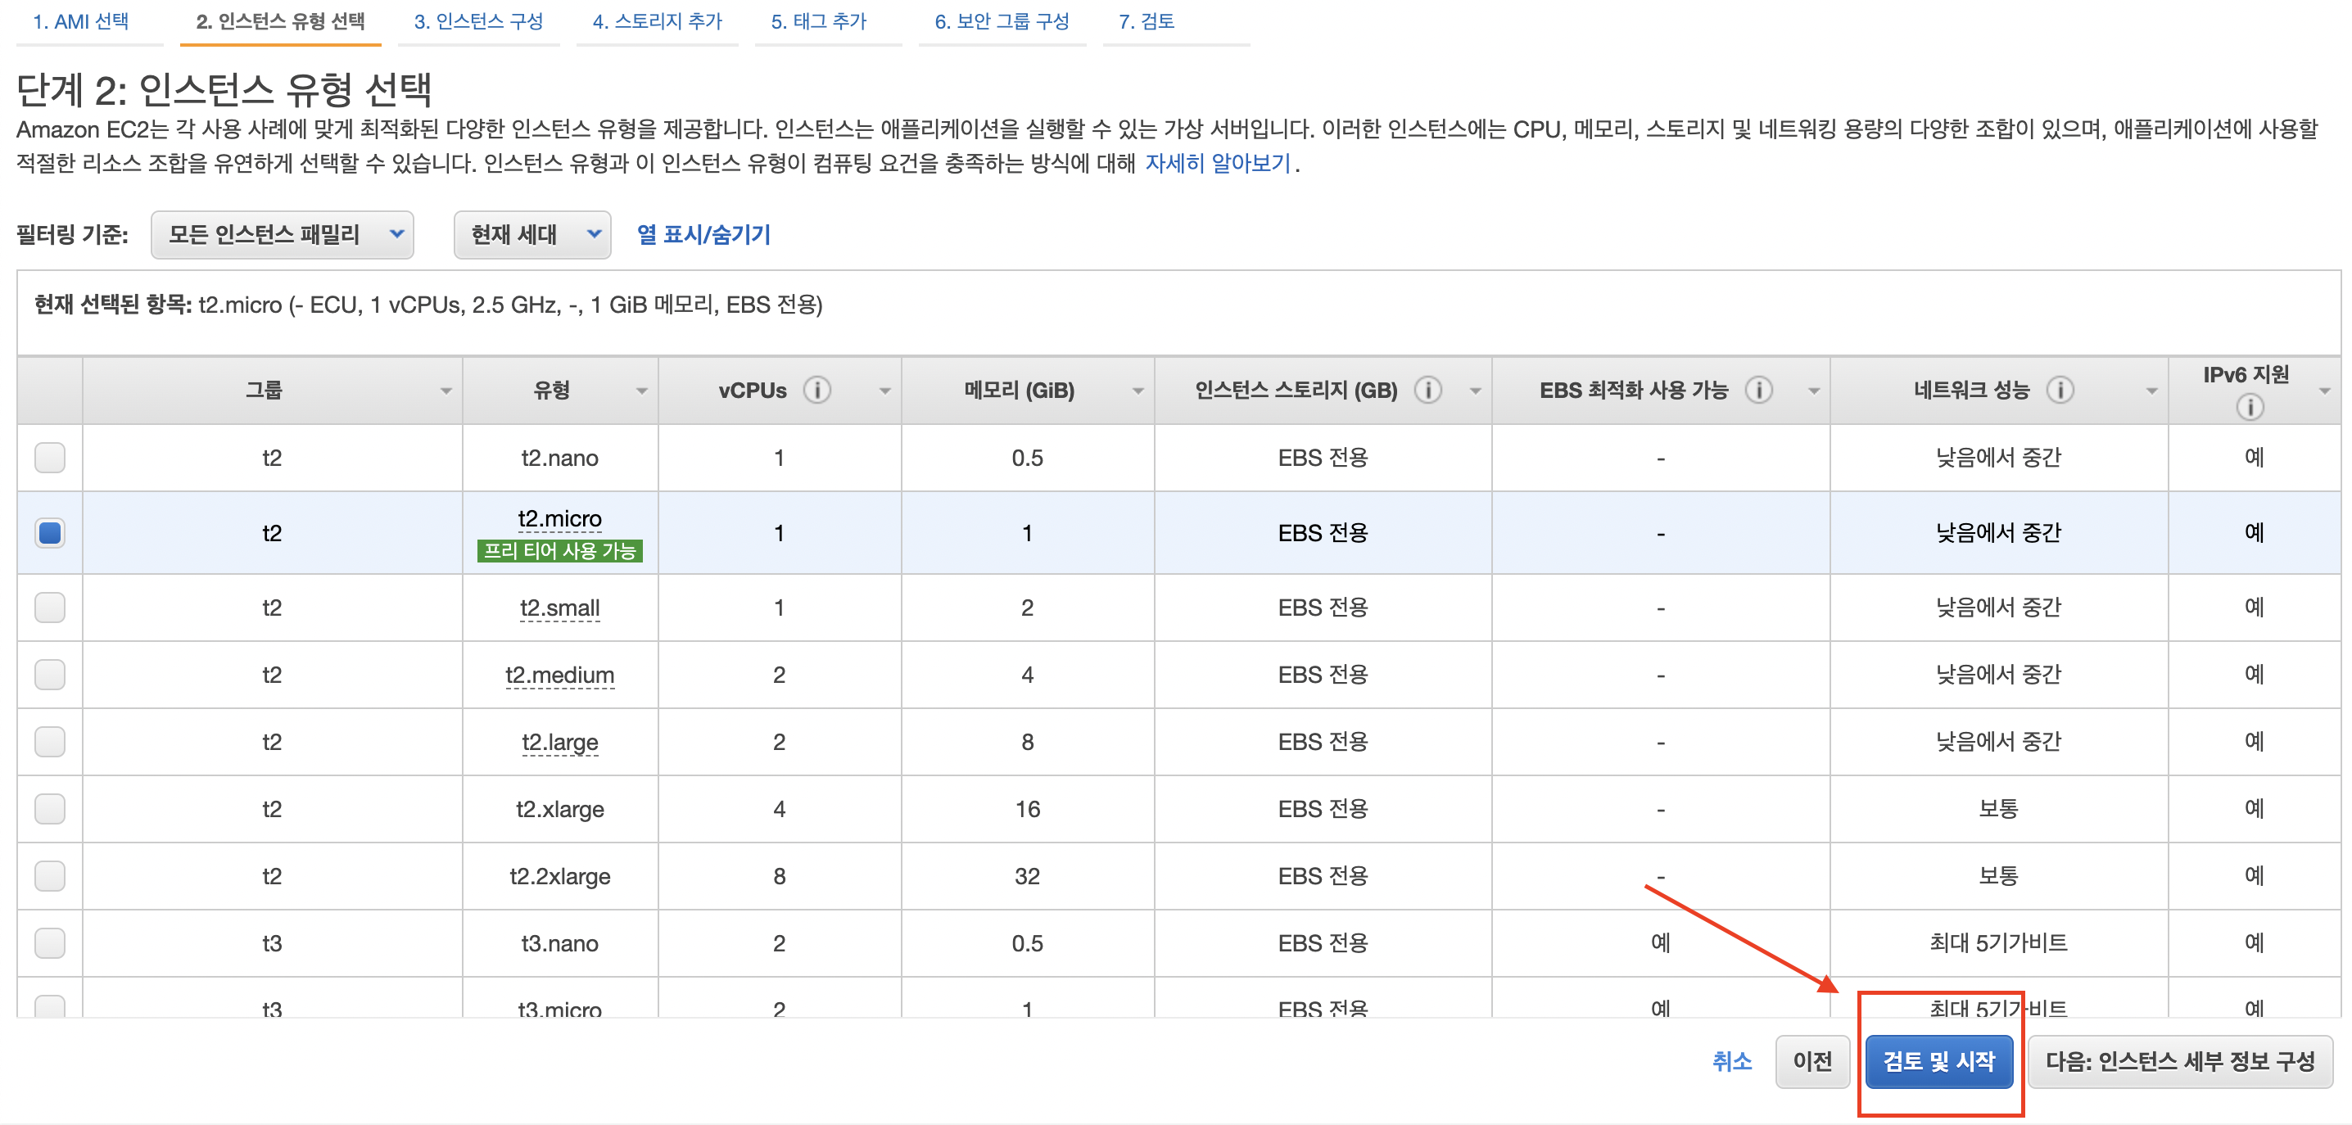The height and width of the screenshot is (1125, 2352).
Task: Select the t2.nano row checkbox
Action: tap(50, 458)
